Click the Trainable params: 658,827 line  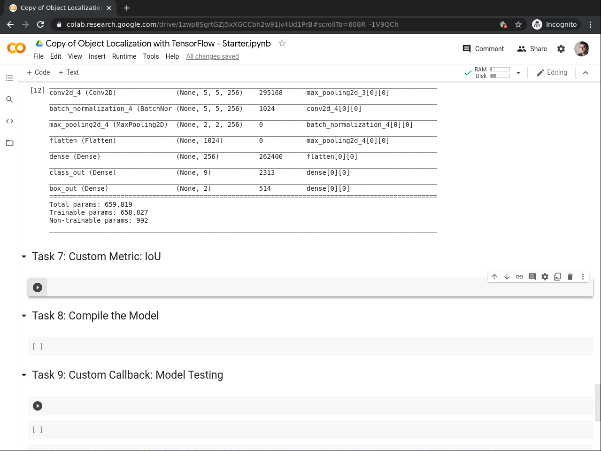(x=99, y=212)
